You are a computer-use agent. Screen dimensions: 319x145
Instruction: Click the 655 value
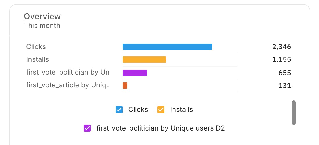click(x=285, y=73)
